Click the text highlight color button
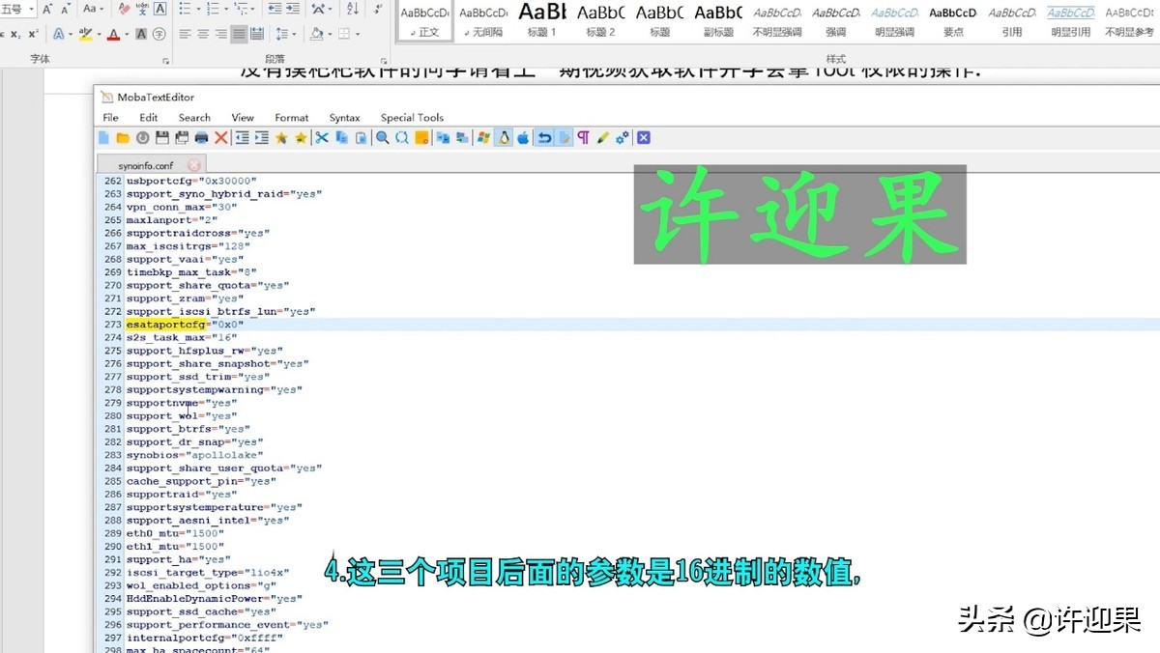The height and width of the screenshot is (653, 1160). point(85,34)
